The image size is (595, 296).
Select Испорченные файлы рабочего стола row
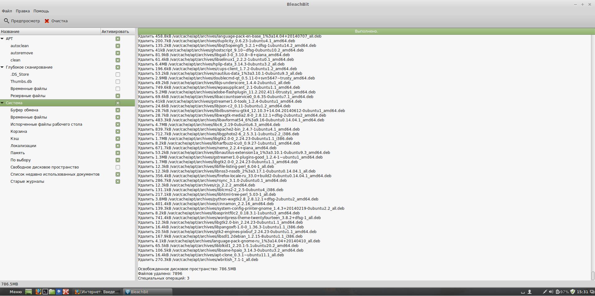pos(67,124)
